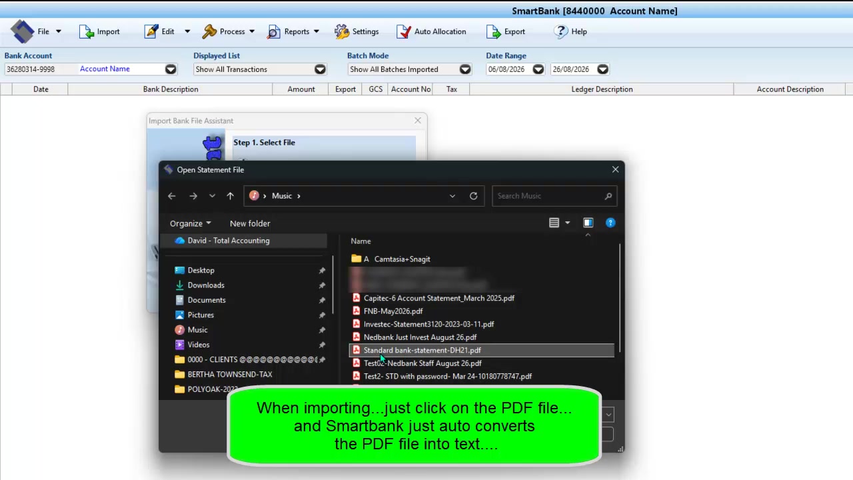The width and height of the screenshot is (853, 480).
Task: Expand the Batch Mode dropdown
Action: (x=465, y=69)
